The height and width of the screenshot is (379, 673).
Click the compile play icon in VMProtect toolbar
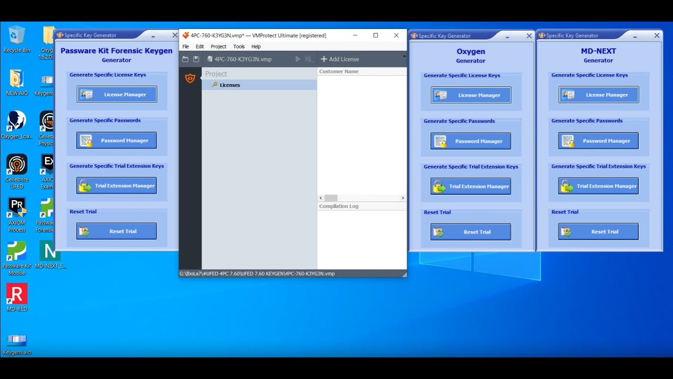coord(298,59)
